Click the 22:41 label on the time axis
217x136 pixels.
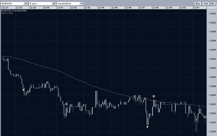coord(60,8)
